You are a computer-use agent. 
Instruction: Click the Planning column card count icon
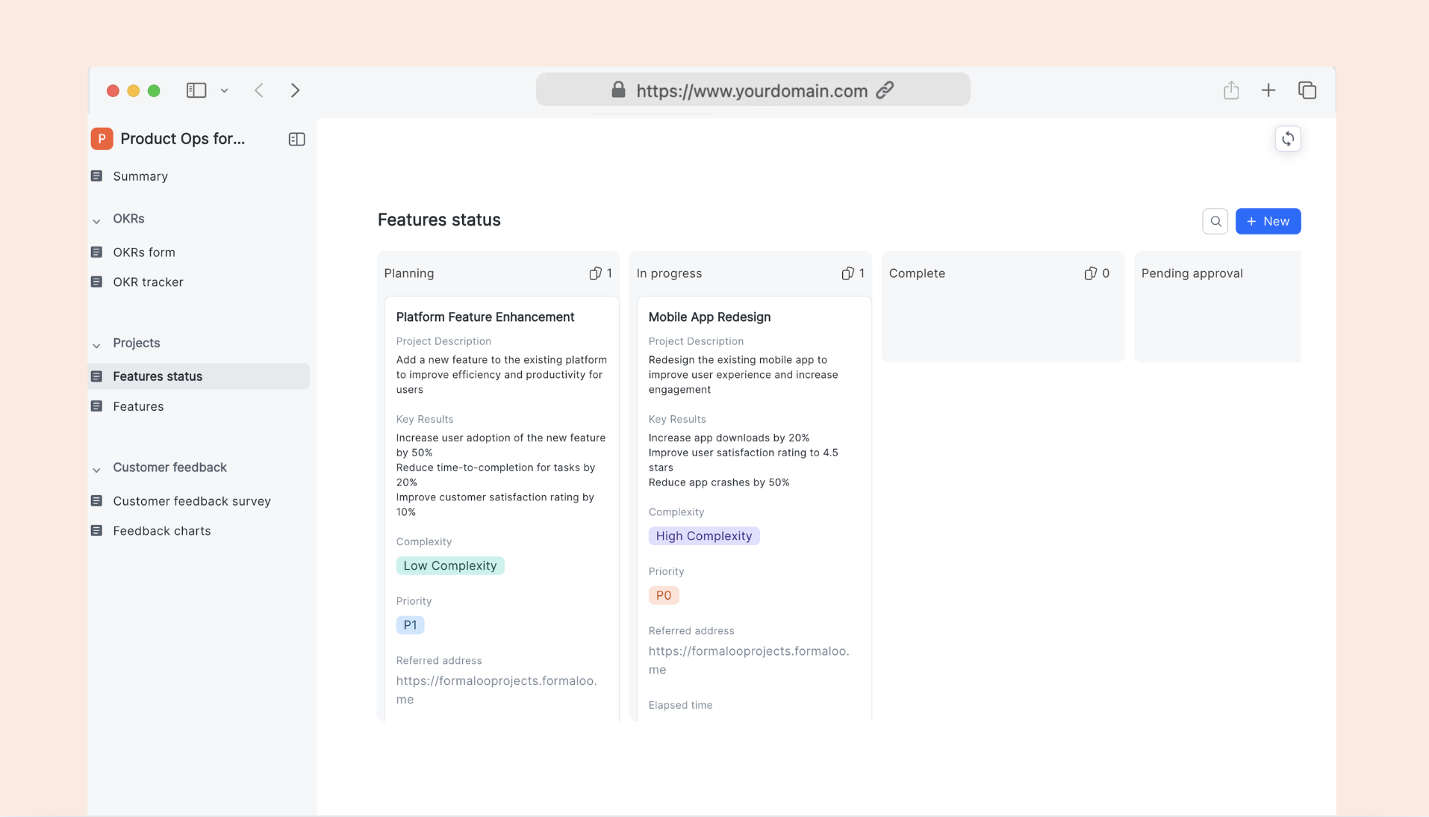click(595, 273)
